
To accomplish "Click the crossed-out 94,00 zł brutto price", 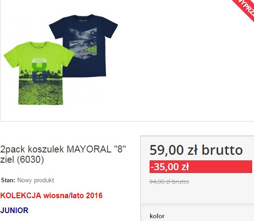I will tap(169, 182).
